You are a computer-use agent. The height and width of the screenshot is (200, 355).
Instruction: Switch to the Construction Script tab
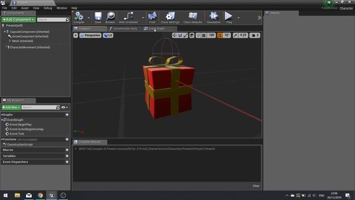click(x=125, y=28)
